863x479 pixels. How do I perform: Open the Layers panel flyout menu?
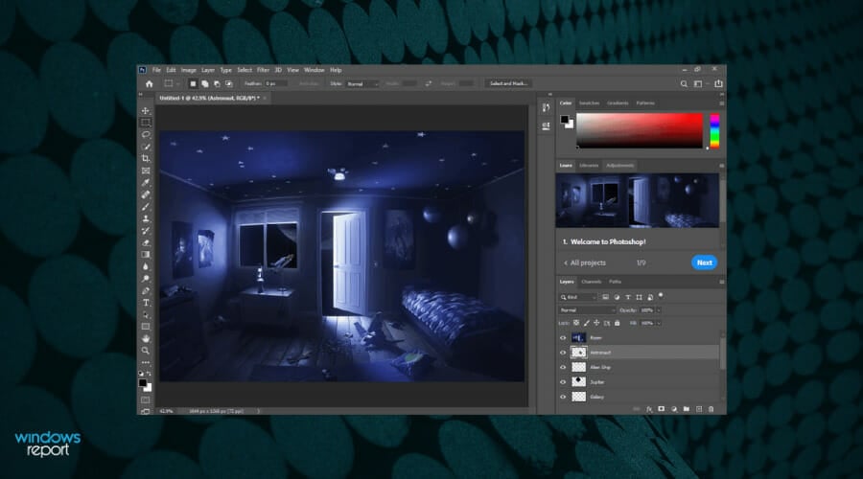click(721, 282)
